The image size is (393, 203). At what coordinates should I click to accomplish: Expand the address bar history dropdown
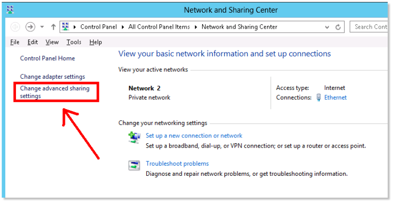(x=327, y=27)
